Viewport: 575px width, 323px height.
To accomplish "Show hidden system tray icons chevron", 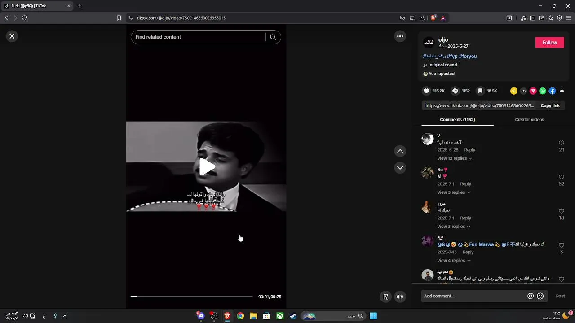I will click(x=65, y=316).
